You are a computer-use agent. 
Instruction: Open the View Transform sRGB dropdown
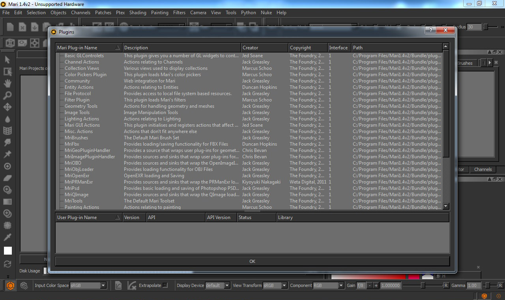pos(275,285)
